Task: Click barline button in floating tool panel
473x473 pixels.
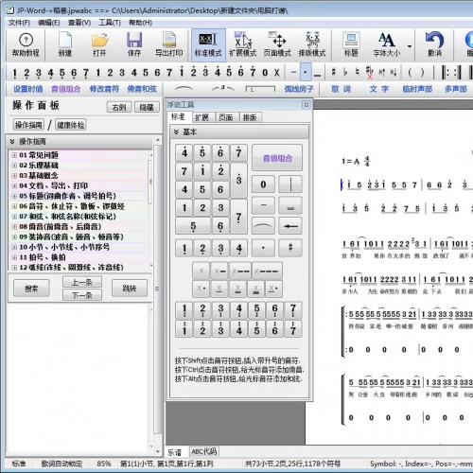Action: [290, 184]
